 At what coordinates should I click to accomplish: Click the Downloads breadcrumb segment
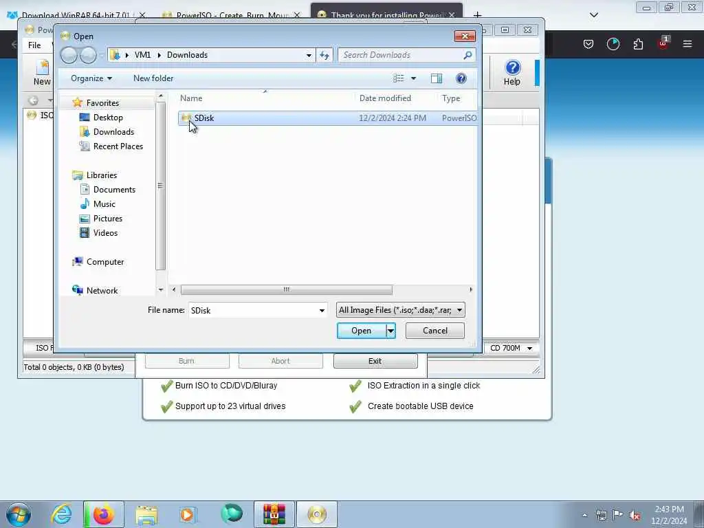coord(187,55)
